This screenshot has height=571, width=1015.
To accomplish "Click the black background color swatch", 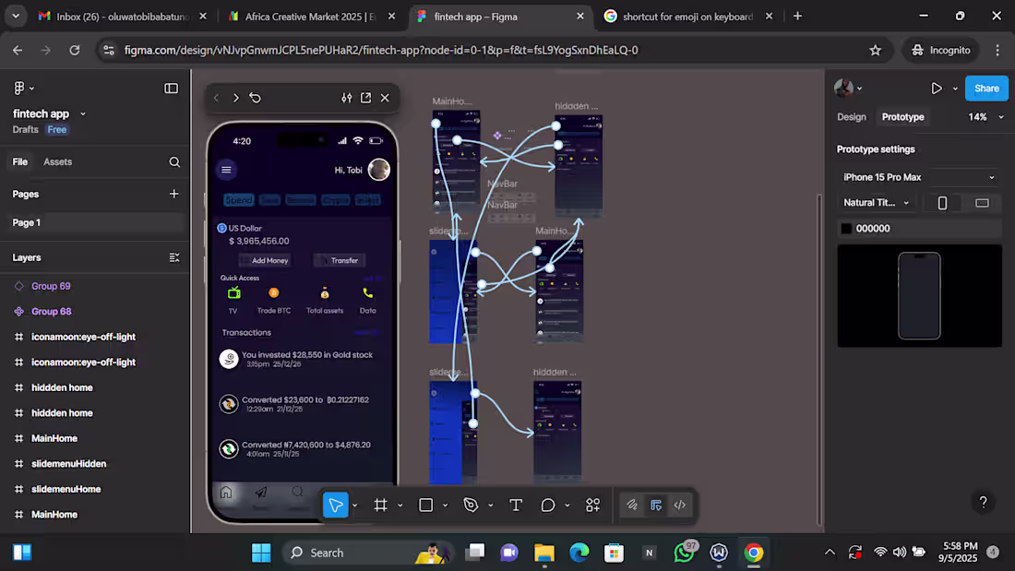I will (846, 229).
